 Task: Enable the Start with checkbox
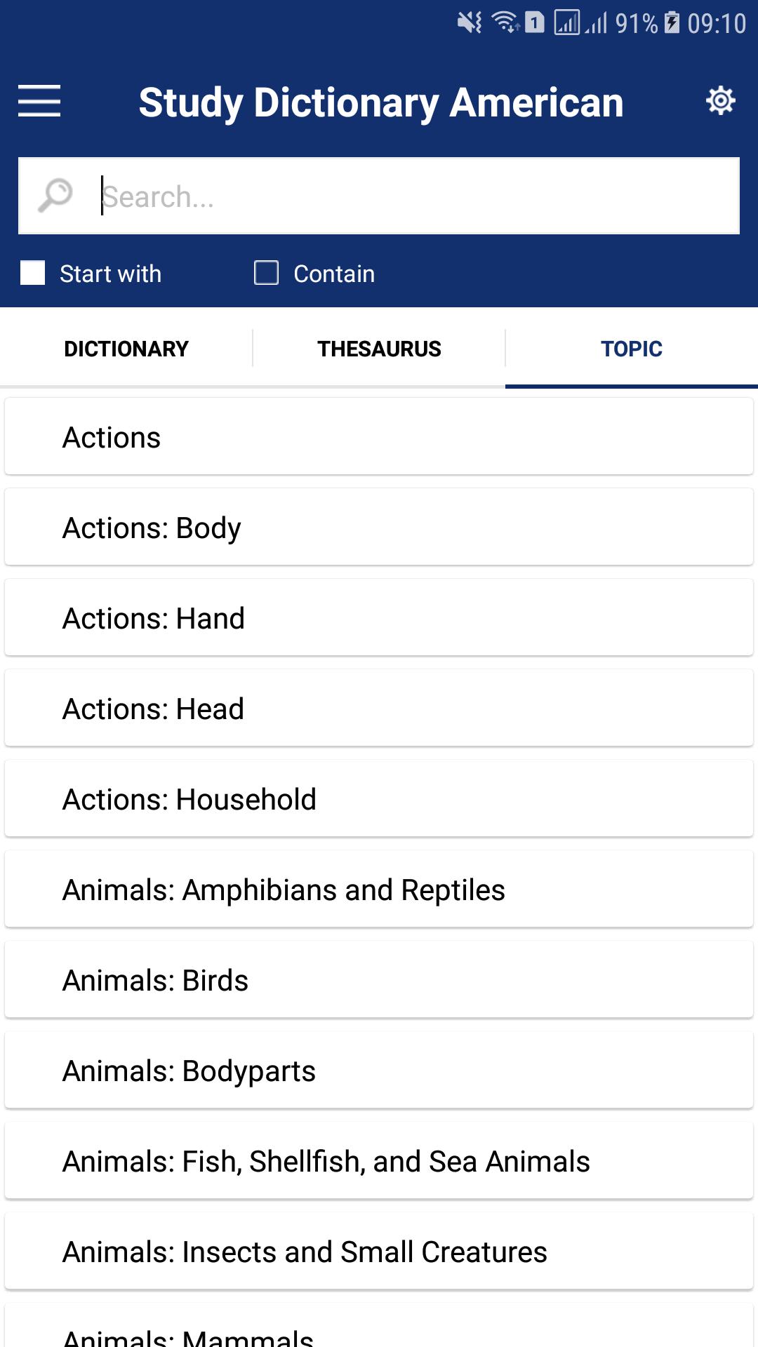pyautogui.click(x=33, y=273)
